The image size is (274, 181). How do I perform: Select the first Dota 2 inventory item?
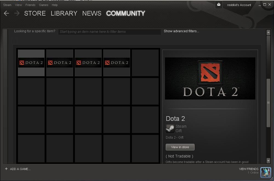pyautogui.click(x=31, y=63)
